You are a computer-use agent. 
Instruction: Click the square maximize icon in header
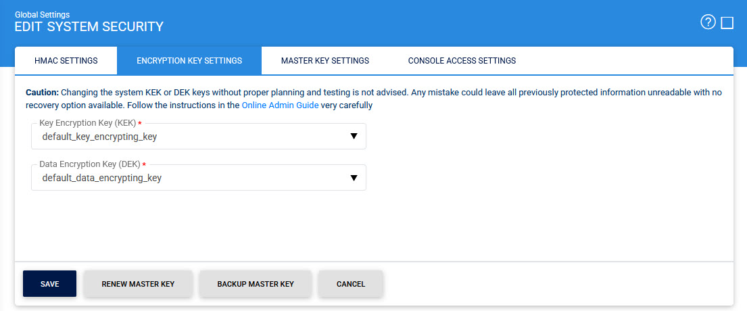[727, 23]
